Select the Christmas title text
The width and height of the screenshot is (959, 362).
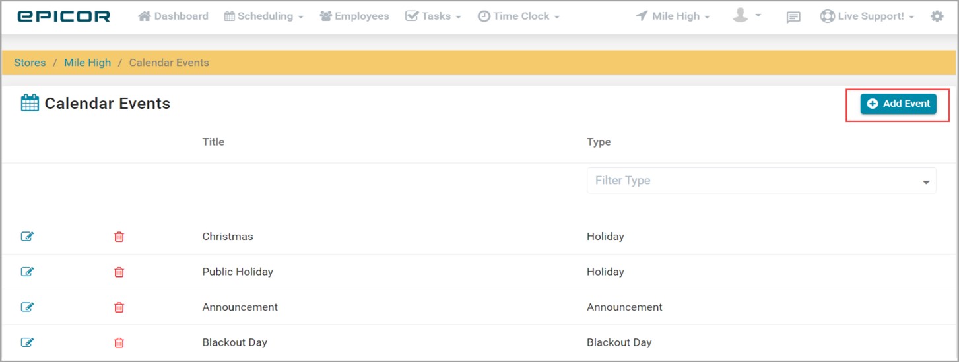(228, 236)
